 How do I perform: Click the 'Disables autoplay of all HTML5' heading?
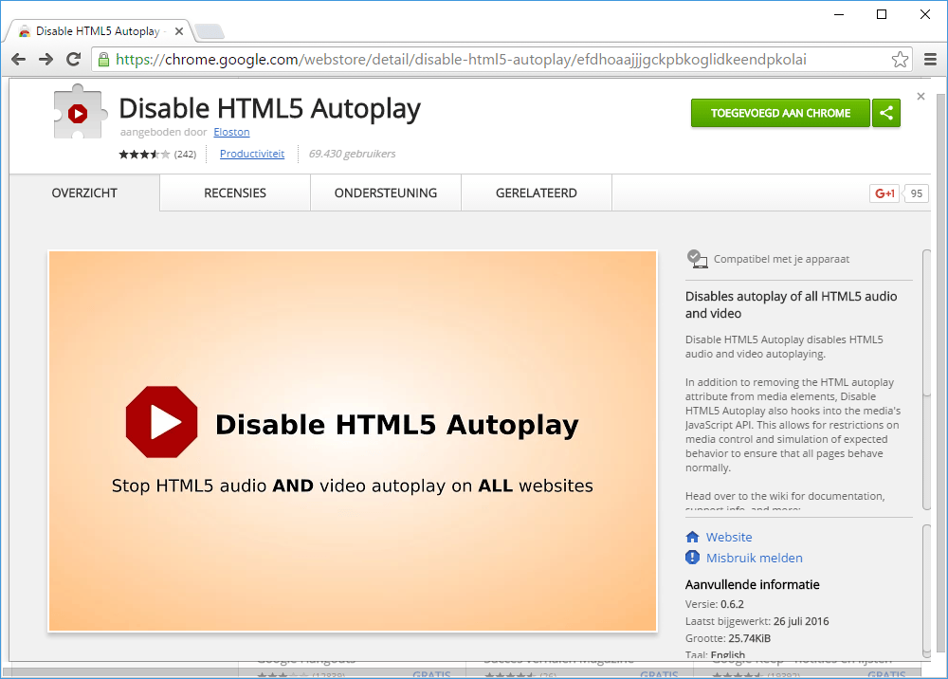click(x=791, y=304)
